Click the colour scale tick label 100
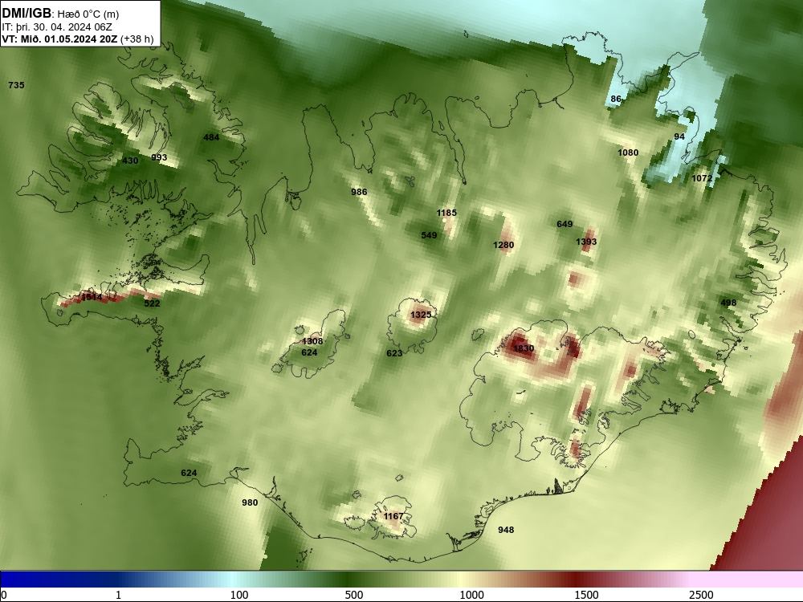 [239, 595]
